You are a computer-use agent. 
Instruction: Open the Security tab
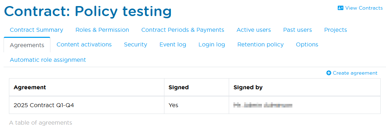click(135, 45)
